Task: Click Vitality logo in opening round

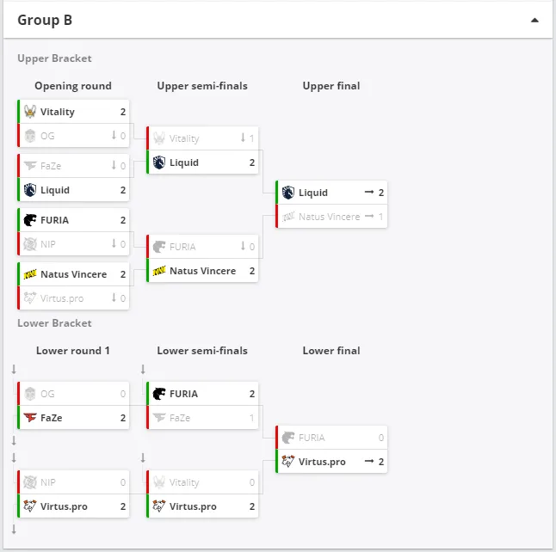Action: click(30, 112)
